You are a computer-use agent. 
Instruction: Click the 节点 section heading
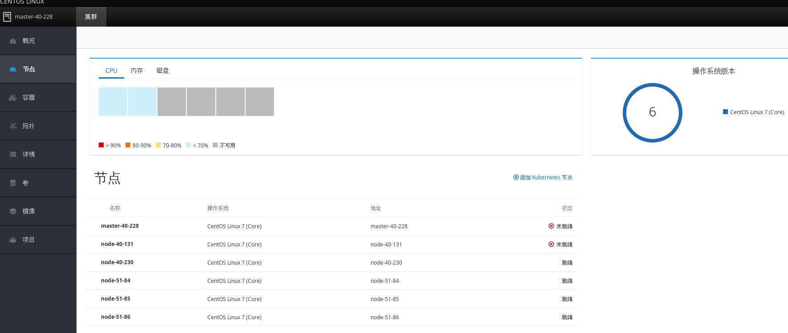(108, 178)
